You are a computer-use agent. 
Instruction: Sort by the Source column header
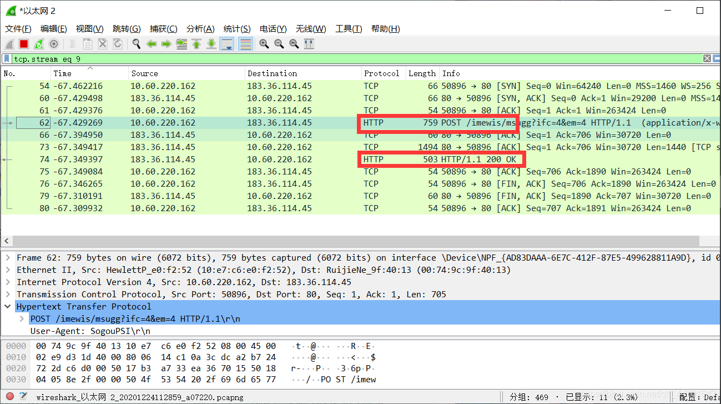tap(186, 73)
